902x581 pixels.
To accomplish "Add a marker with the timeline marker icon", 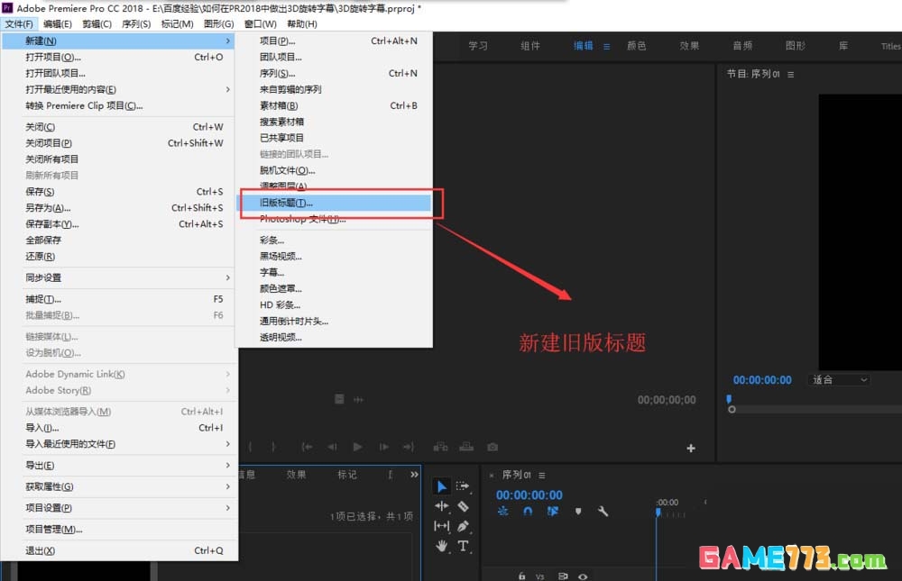I will (x=578, y=511).
